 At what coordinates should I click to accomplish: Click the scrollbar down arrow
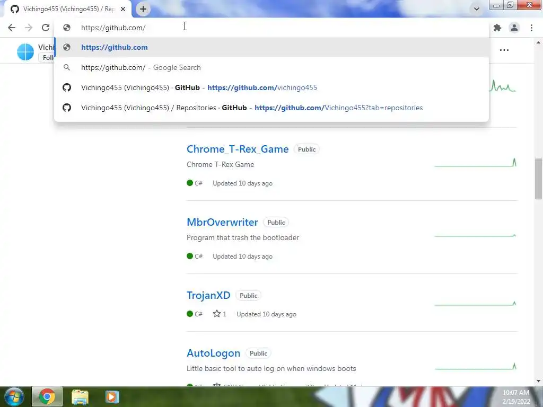point(538,382)
